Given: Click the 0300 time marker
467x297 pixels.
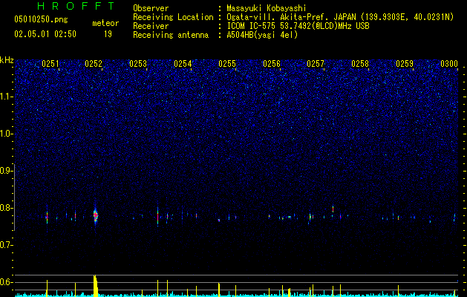Looking at the screenshot, I should point(449,64).
